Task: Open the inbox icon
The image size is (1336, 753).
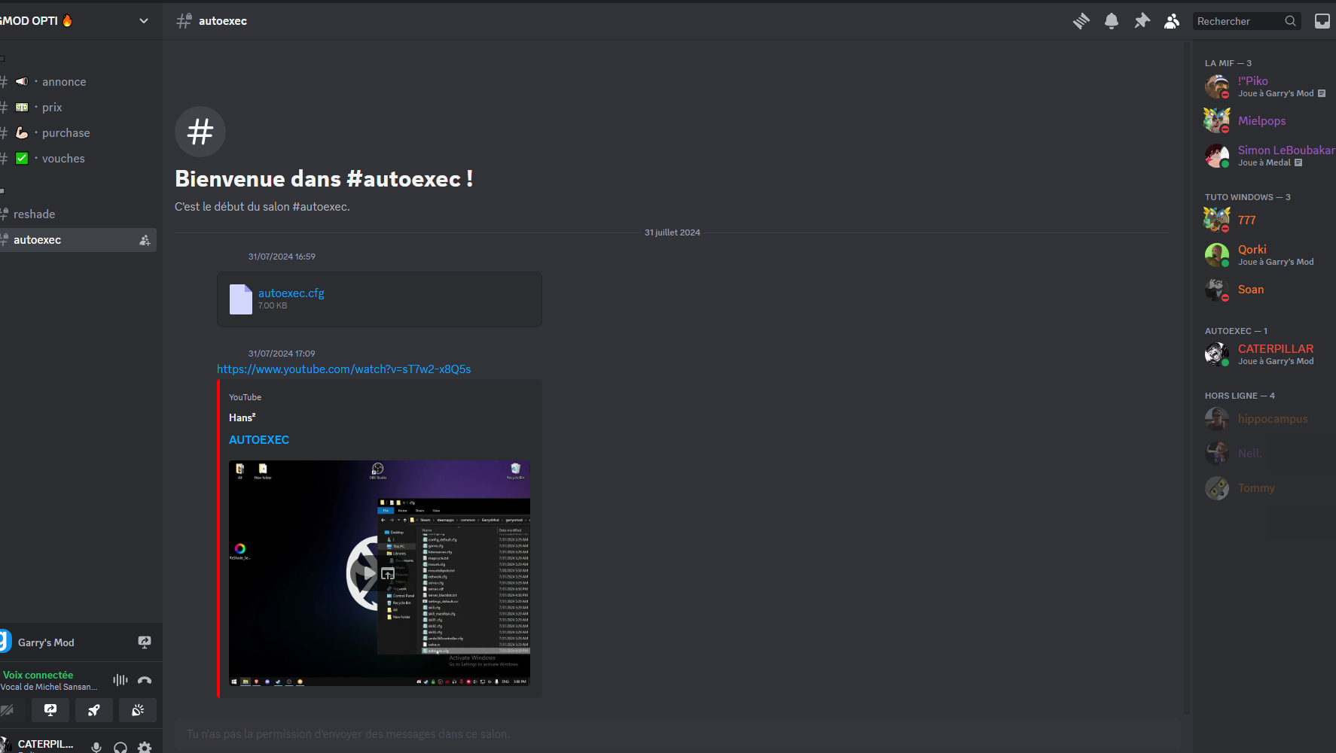Action: tap(1322, 21)
